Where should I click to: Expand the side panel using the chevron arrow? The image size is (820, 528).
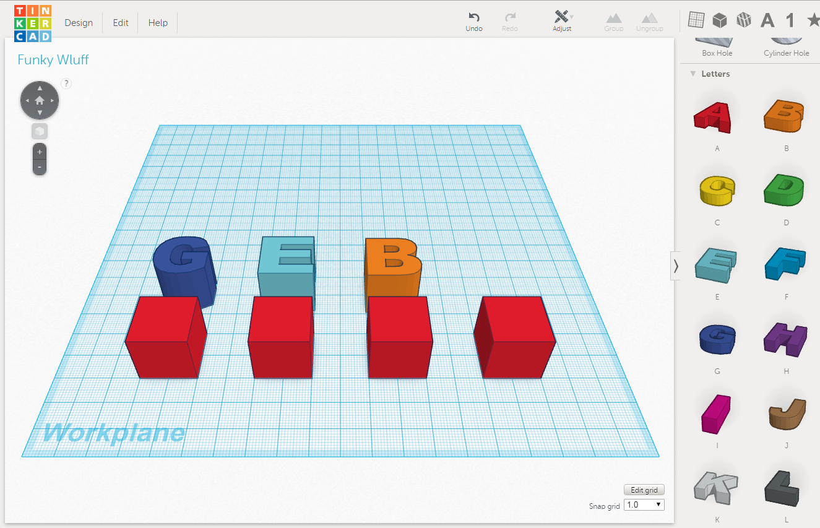(676, 265)
